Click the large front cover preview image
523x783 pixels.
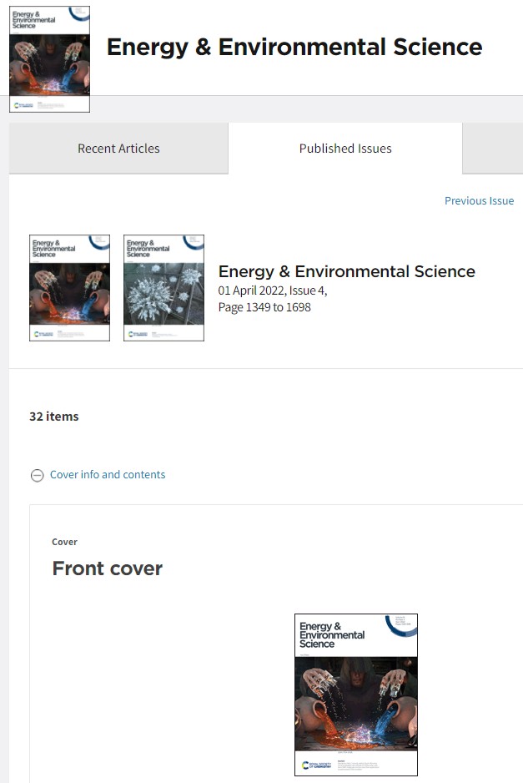click(355, 695)
